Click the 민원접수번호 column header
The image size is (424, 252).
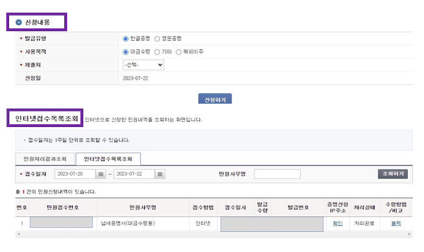[x=63, y=207]
